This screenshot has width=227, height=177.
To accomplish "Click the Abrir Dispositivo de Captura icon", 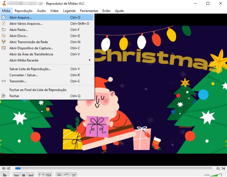I will tap(3, 48).
